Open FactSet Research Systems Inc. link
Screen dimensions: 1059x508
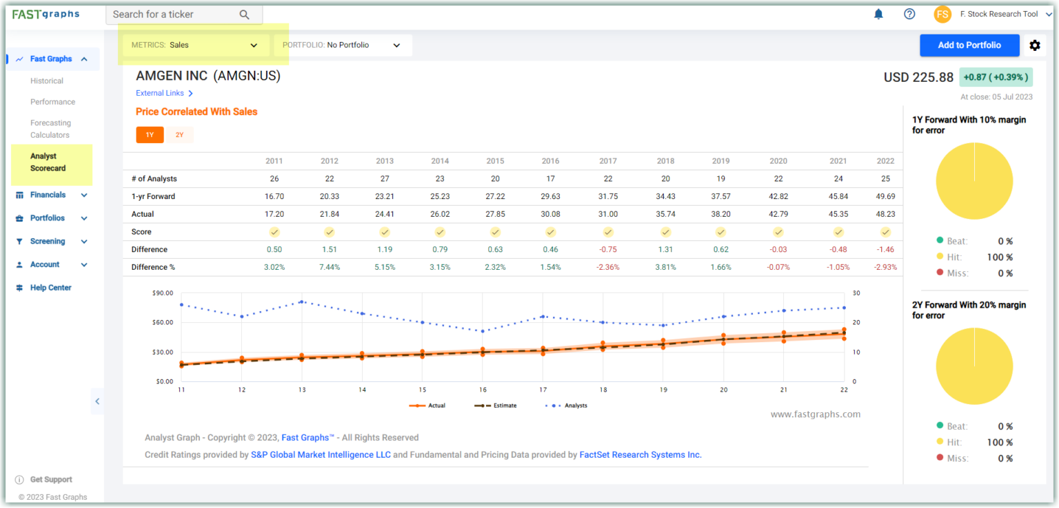coord(641,455)
